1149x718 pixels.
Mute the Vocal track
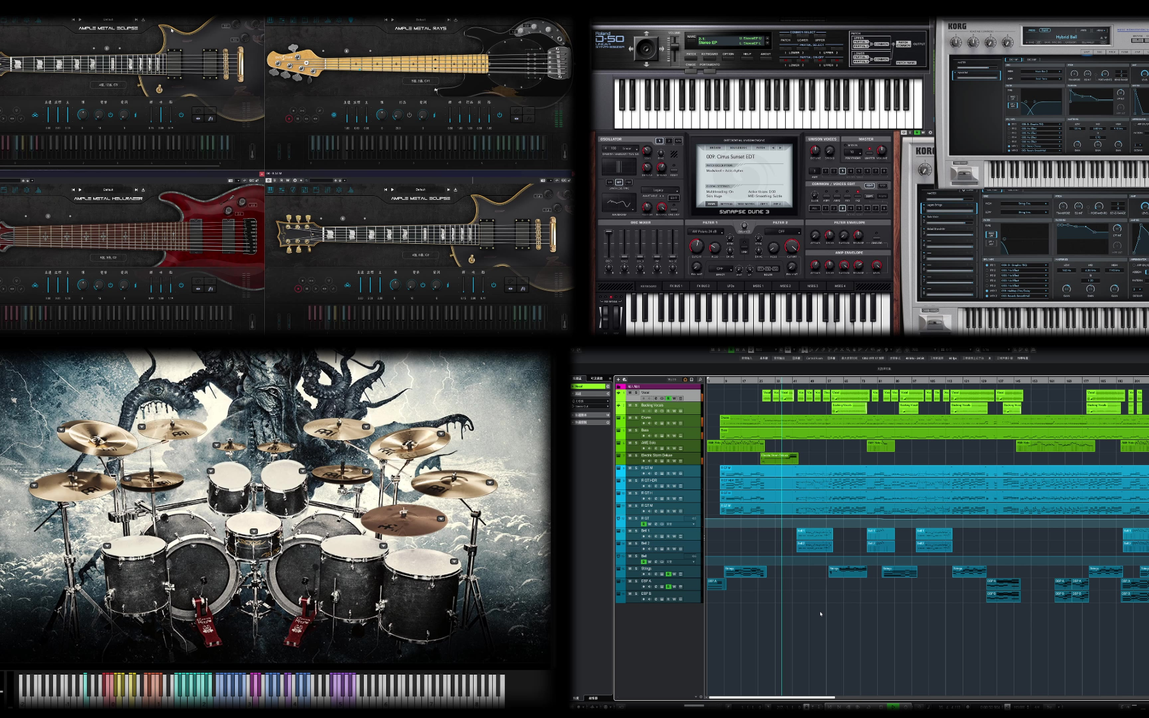(630, 393)
